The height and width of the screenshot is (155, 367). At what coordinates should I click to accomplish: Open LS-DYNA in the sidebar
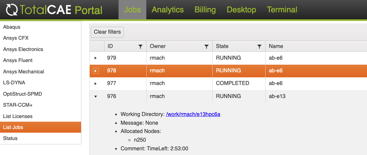tap(14, 83)
